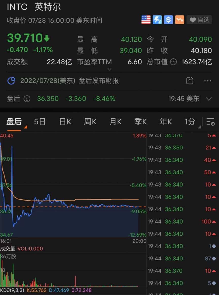This screenshot has width=219, height=295.
Task: Tap the 昨收 40.180 value
Action: point(201,51)
